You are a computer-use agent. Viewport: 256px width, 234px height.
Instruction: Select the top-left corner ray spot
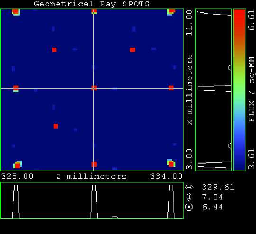click(16, 12)
